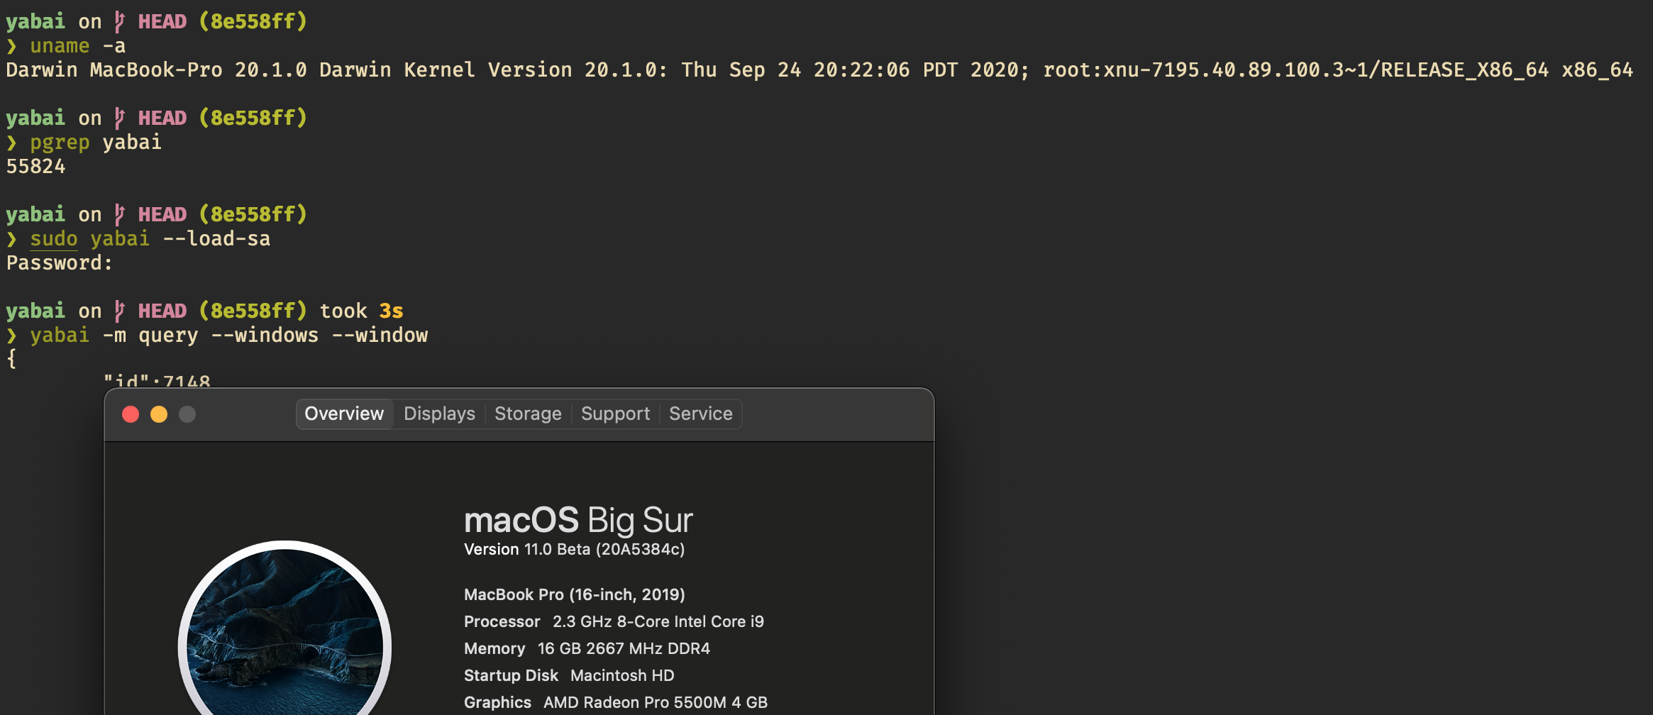Select the Service tab
Screen dimensions: 1653x715
pos(700,414)
